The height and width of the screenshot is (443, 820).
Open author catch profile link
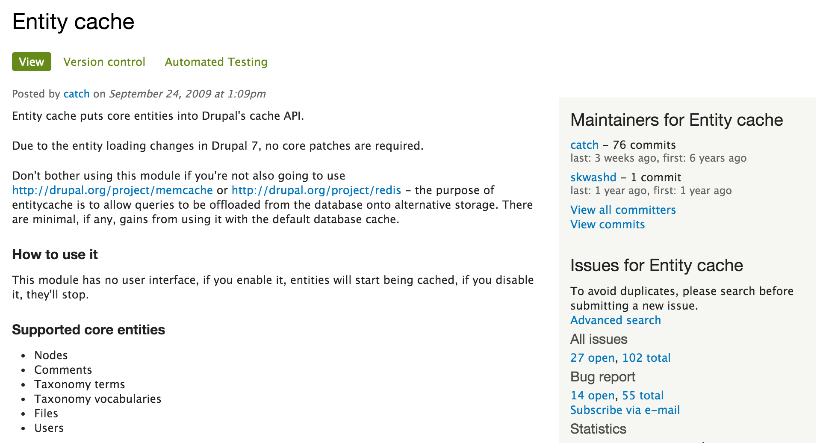tap(77, 94)
